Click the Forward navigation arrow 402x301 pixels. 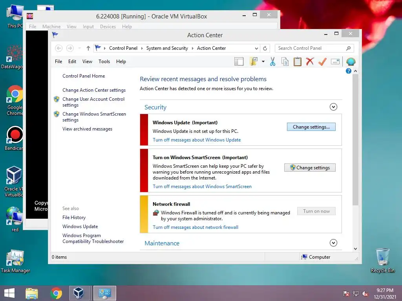[x=70, y=48]
